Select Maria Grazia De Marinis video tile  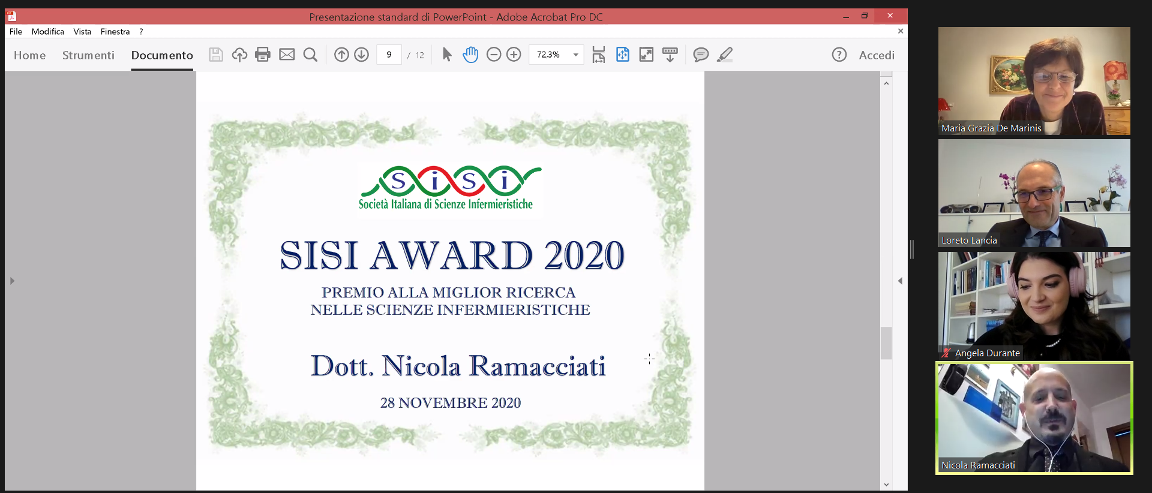1034,81
